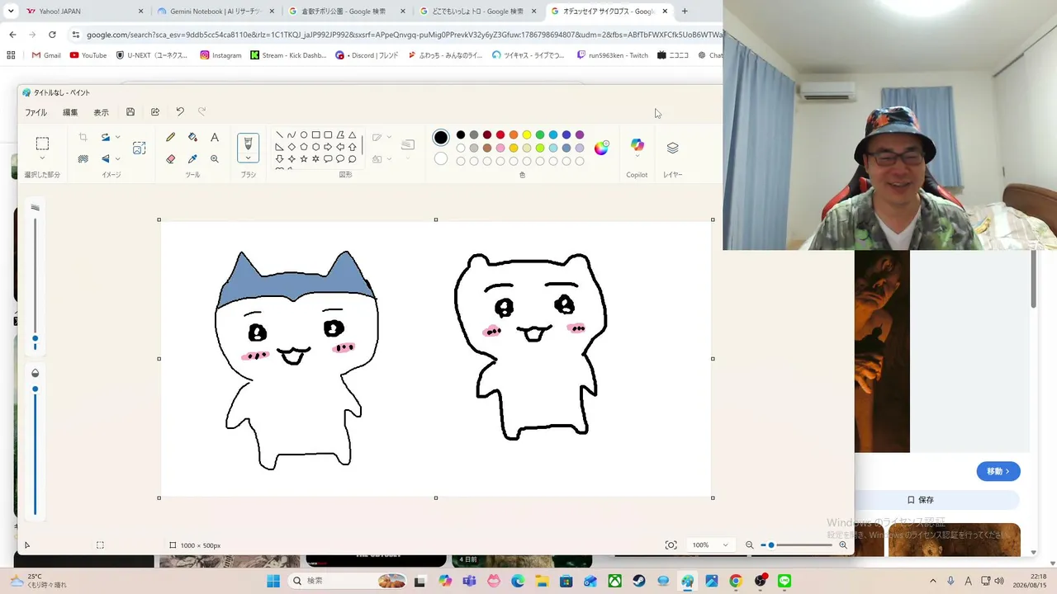Open the Windows Start menu
Image resolution: width=1057 pixels, height=594 pixels.
[x=273, y=581]
